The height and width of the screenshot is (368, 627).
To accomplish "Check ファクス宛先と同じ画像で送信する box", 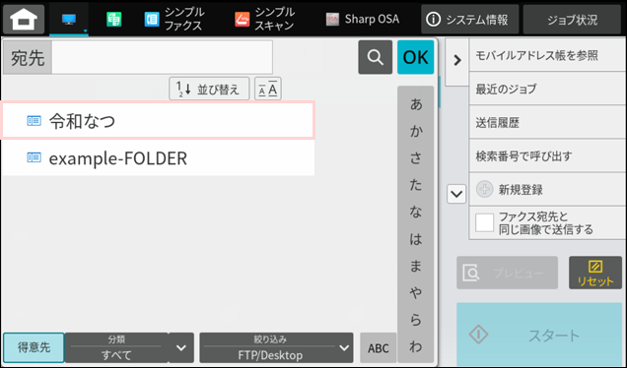I will [x=485, y=222].
